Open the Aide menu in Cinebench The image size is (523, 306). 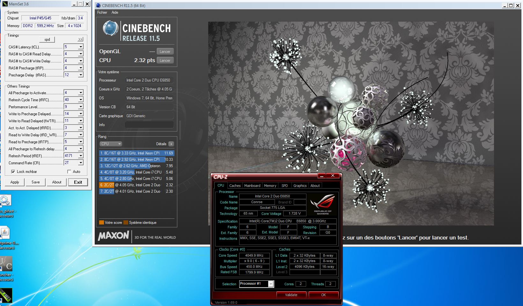[115, 12]
